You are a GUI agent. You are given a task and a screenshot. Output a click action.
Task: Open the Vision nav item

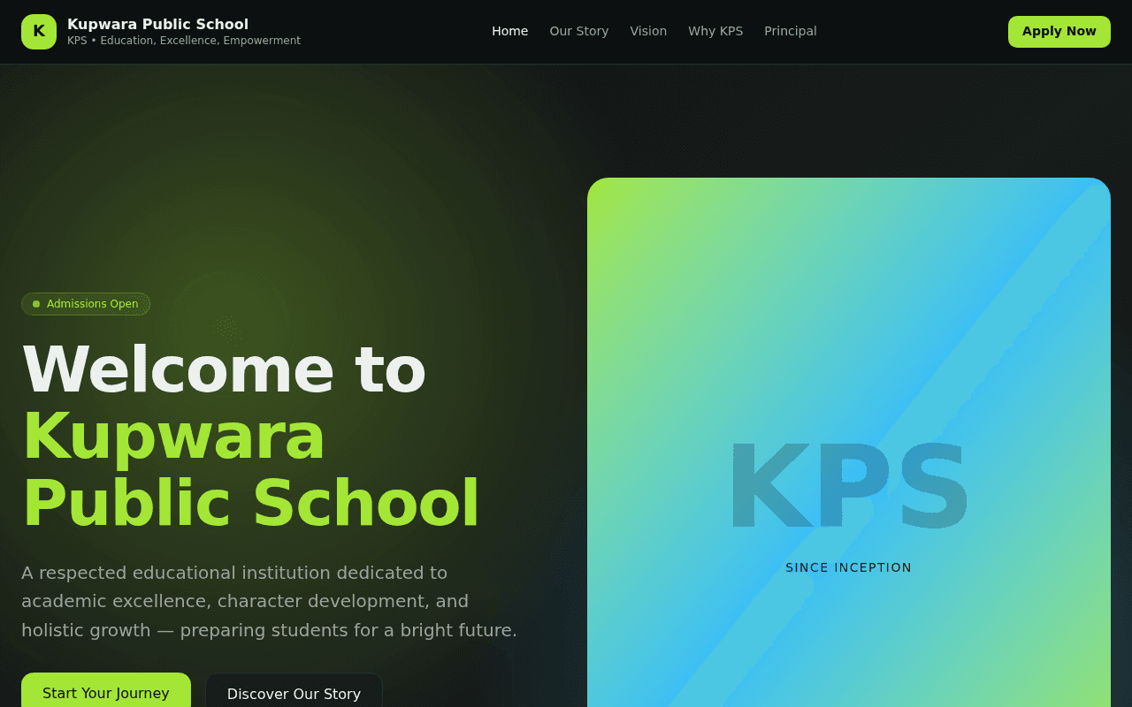pyautogui.click(x=648, y=31)
